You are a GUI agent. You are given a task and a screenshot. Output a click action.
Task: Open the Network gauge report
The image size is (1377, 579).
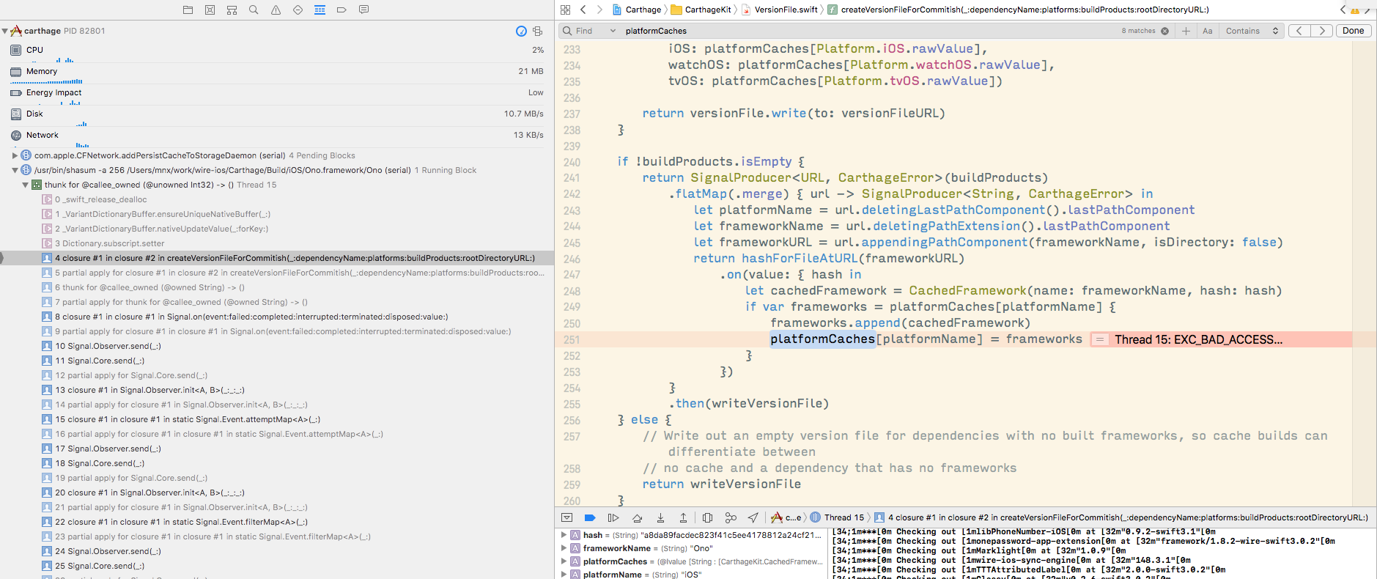coord(277,137)
